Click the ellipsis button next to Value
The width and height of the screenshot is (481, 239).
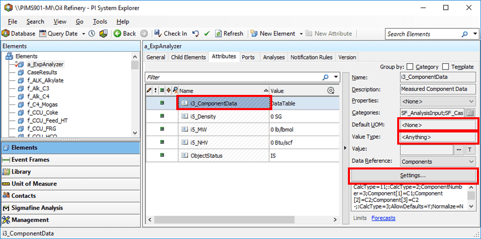(x=459, y=149)
